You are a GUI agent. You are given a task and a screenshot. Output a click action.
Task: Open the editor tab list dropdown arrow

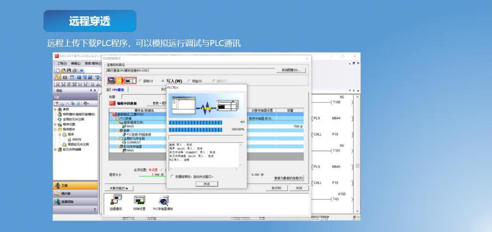point(358,90)
